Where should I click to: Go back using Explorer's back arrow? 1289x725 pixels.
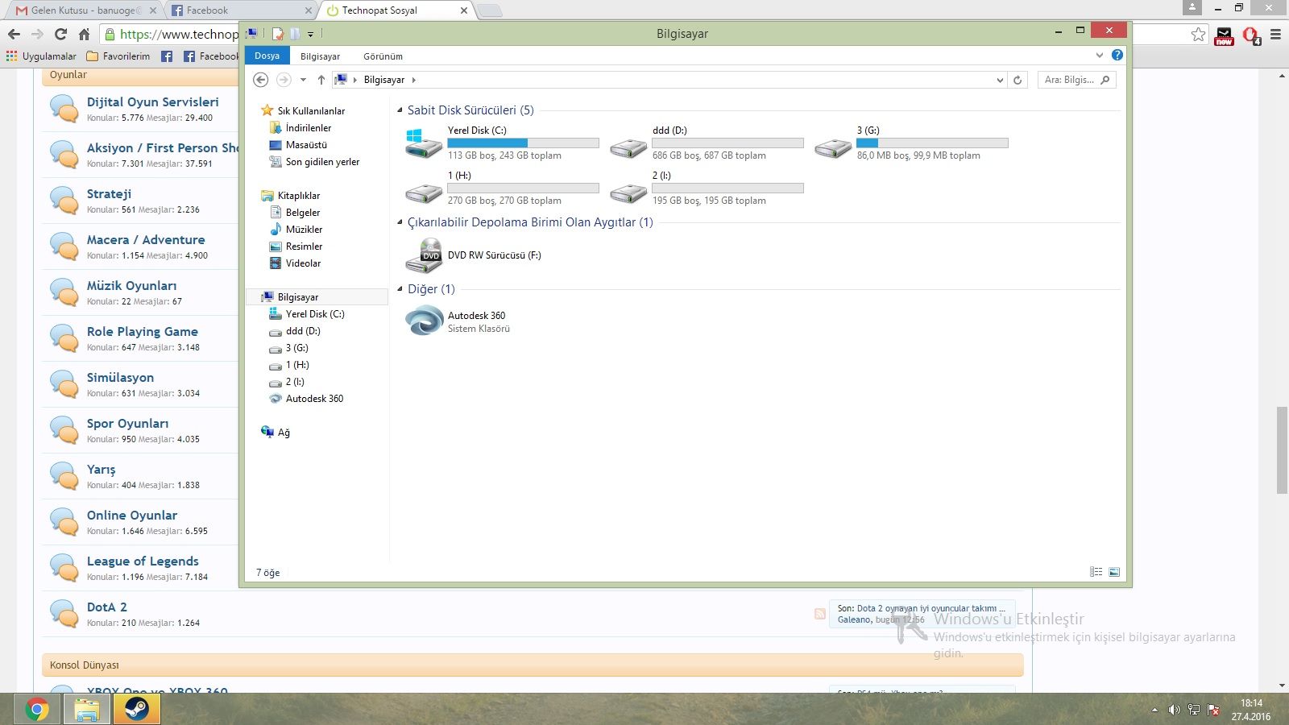pyautogui.click(x=260, y=80)
